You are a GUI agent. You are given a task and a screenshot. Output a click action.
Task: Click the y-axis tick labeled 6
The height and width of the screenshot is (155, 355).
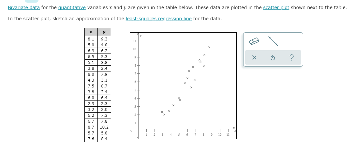point(135,82)
